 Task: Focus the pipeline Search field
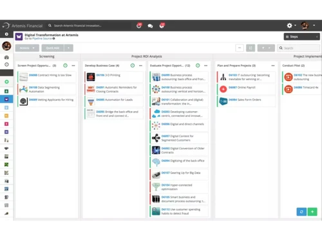pos(298,48)
